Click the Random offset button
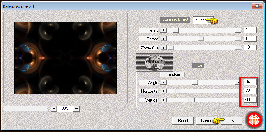 point(173,74)
